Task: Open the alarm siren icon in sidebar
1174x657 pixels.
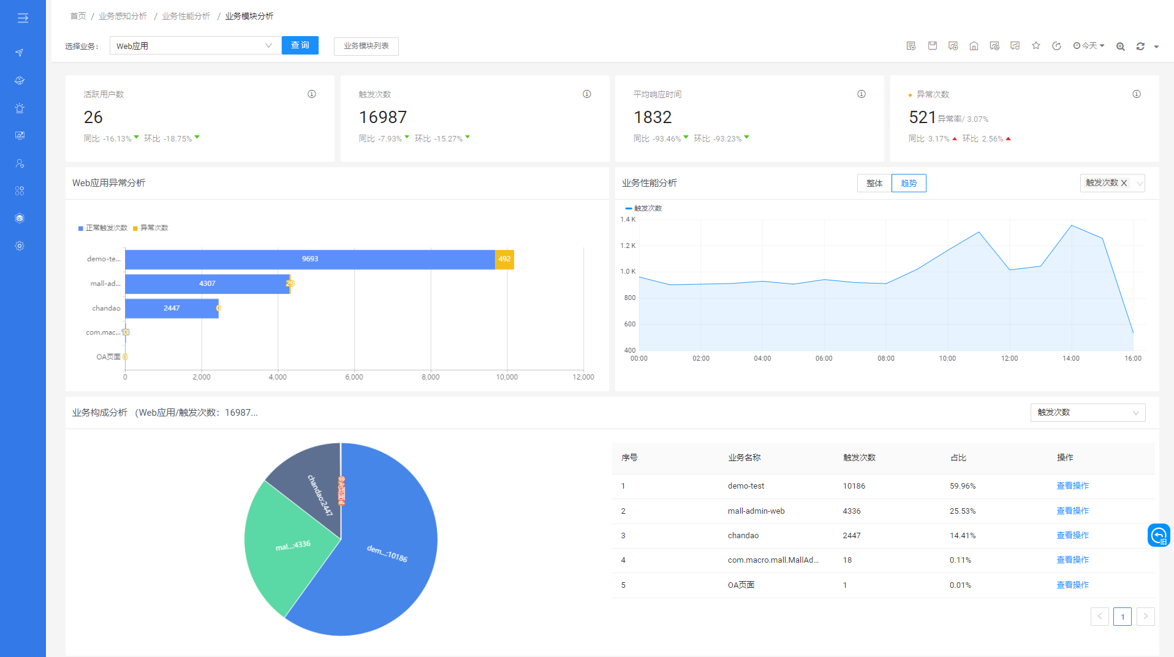Action: point(20,108)
